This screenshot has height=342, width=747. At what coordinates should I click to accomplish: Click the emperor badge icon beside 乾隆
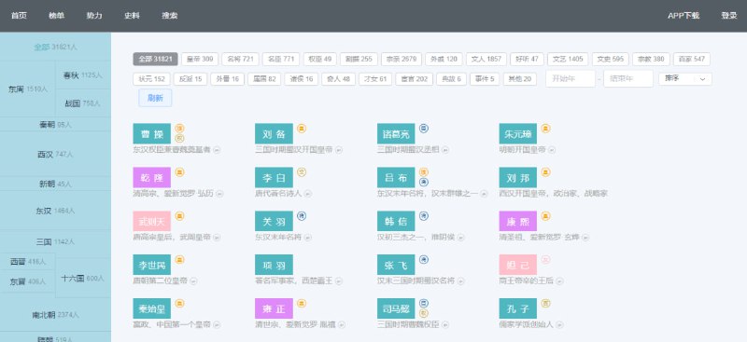click(179, 172)
